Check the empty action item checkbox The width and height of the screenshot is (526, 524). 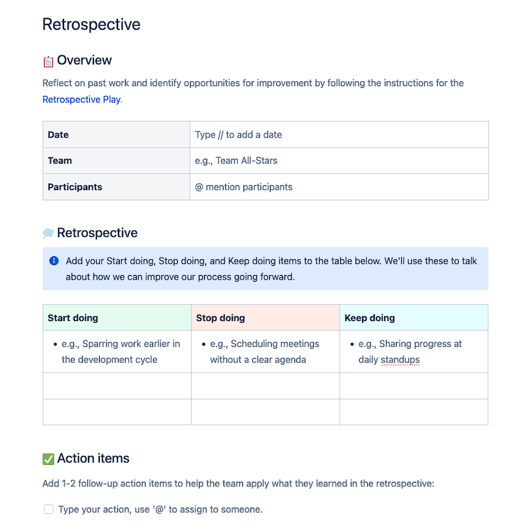[x=49, y=510]
